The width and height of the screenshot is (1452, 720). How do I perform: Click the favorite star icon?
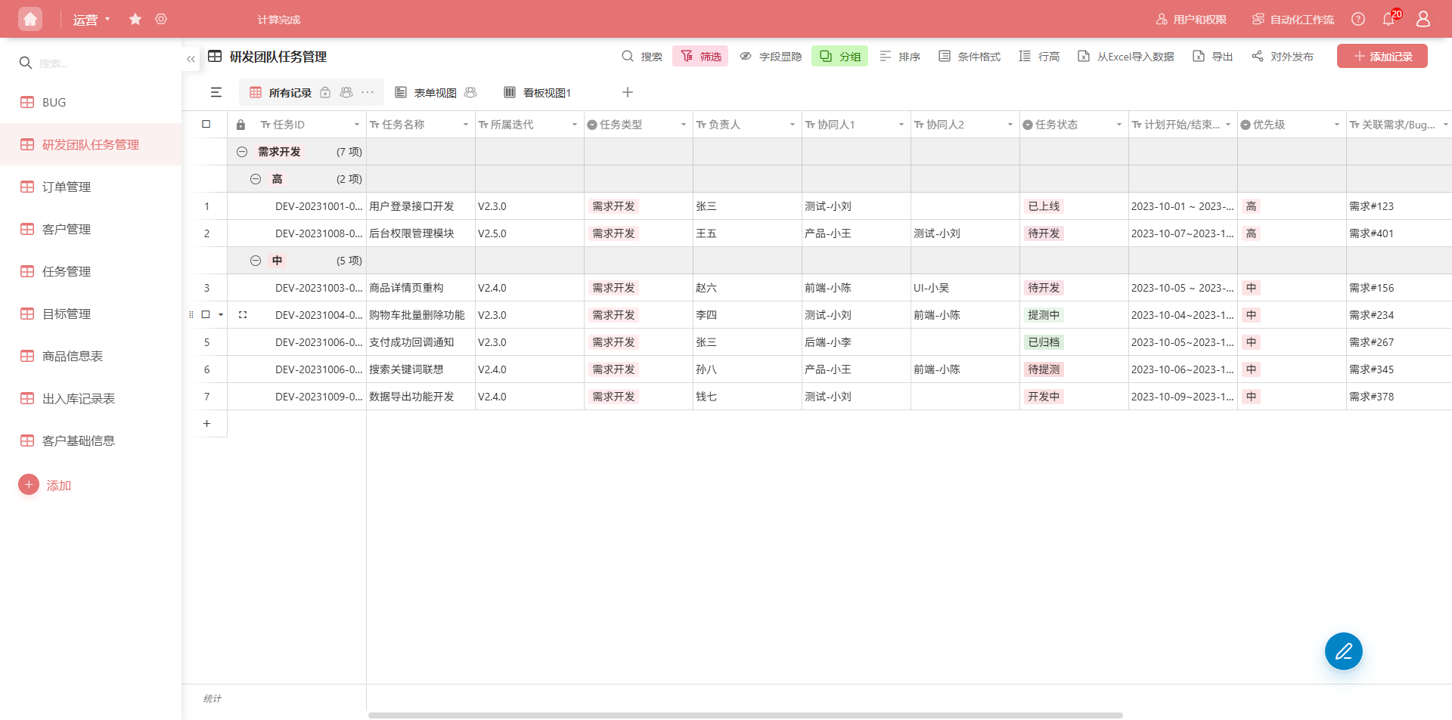pyautogui.click(x=135, y=19)
